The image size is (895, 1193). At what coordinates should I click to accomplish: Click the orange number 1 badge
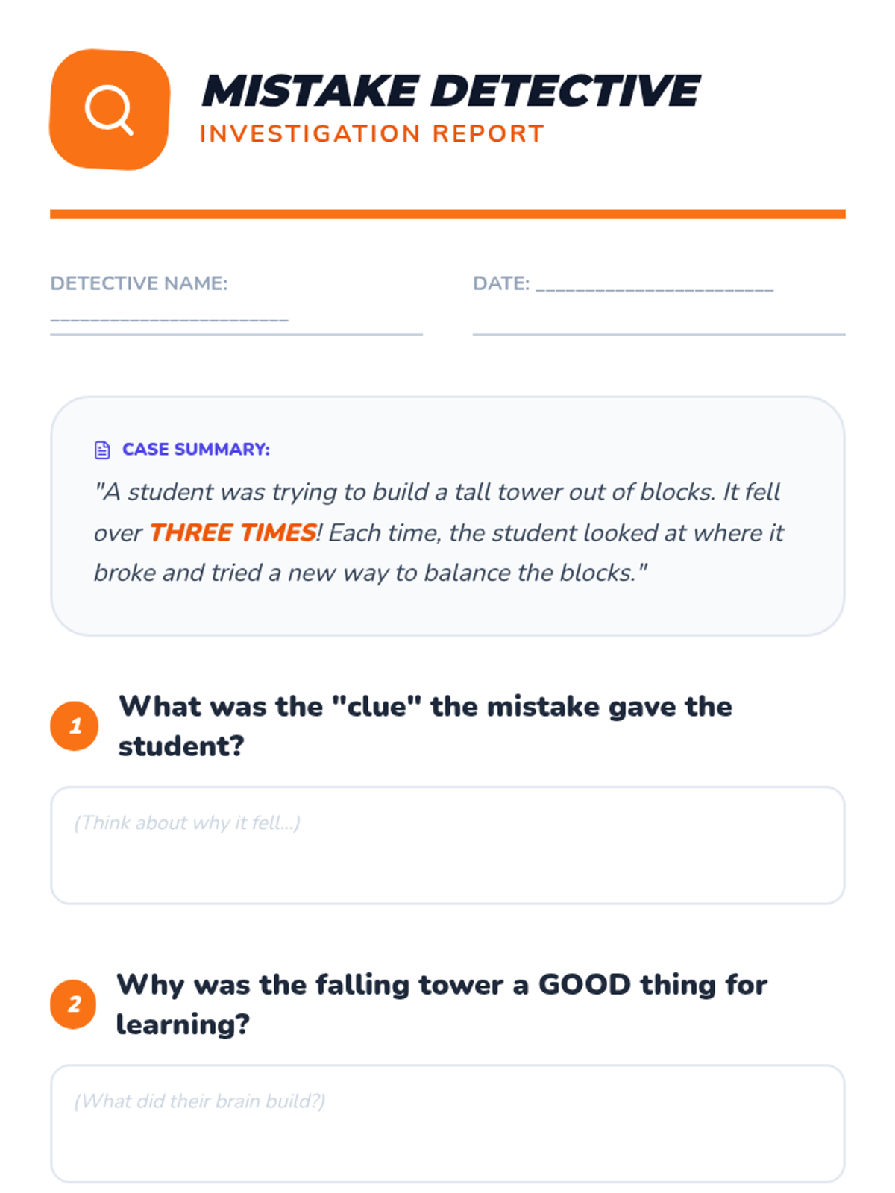pyautogui.click(x=75, y=725)
